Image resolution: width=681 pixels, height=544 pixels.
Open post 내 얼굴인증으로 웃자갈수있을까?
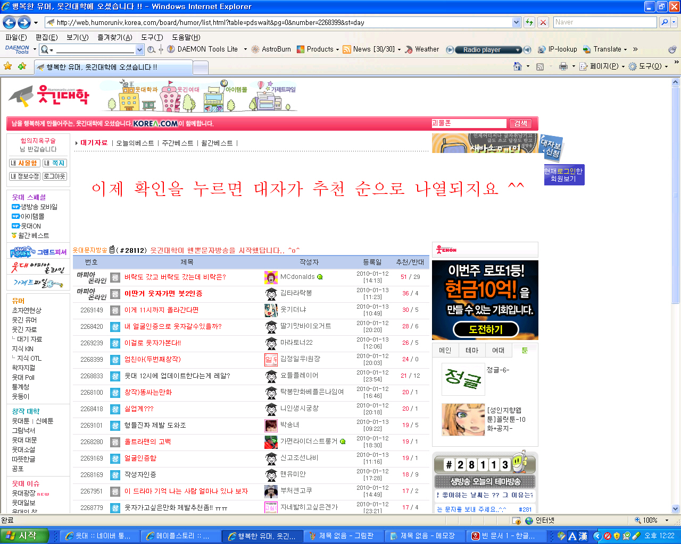point(173,326)
